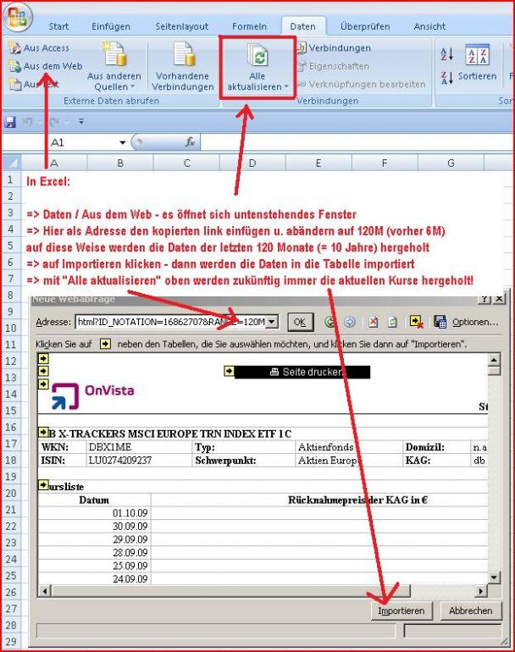
Task: Select second yellow arrow table marker
Action: [x=43, y=371]
